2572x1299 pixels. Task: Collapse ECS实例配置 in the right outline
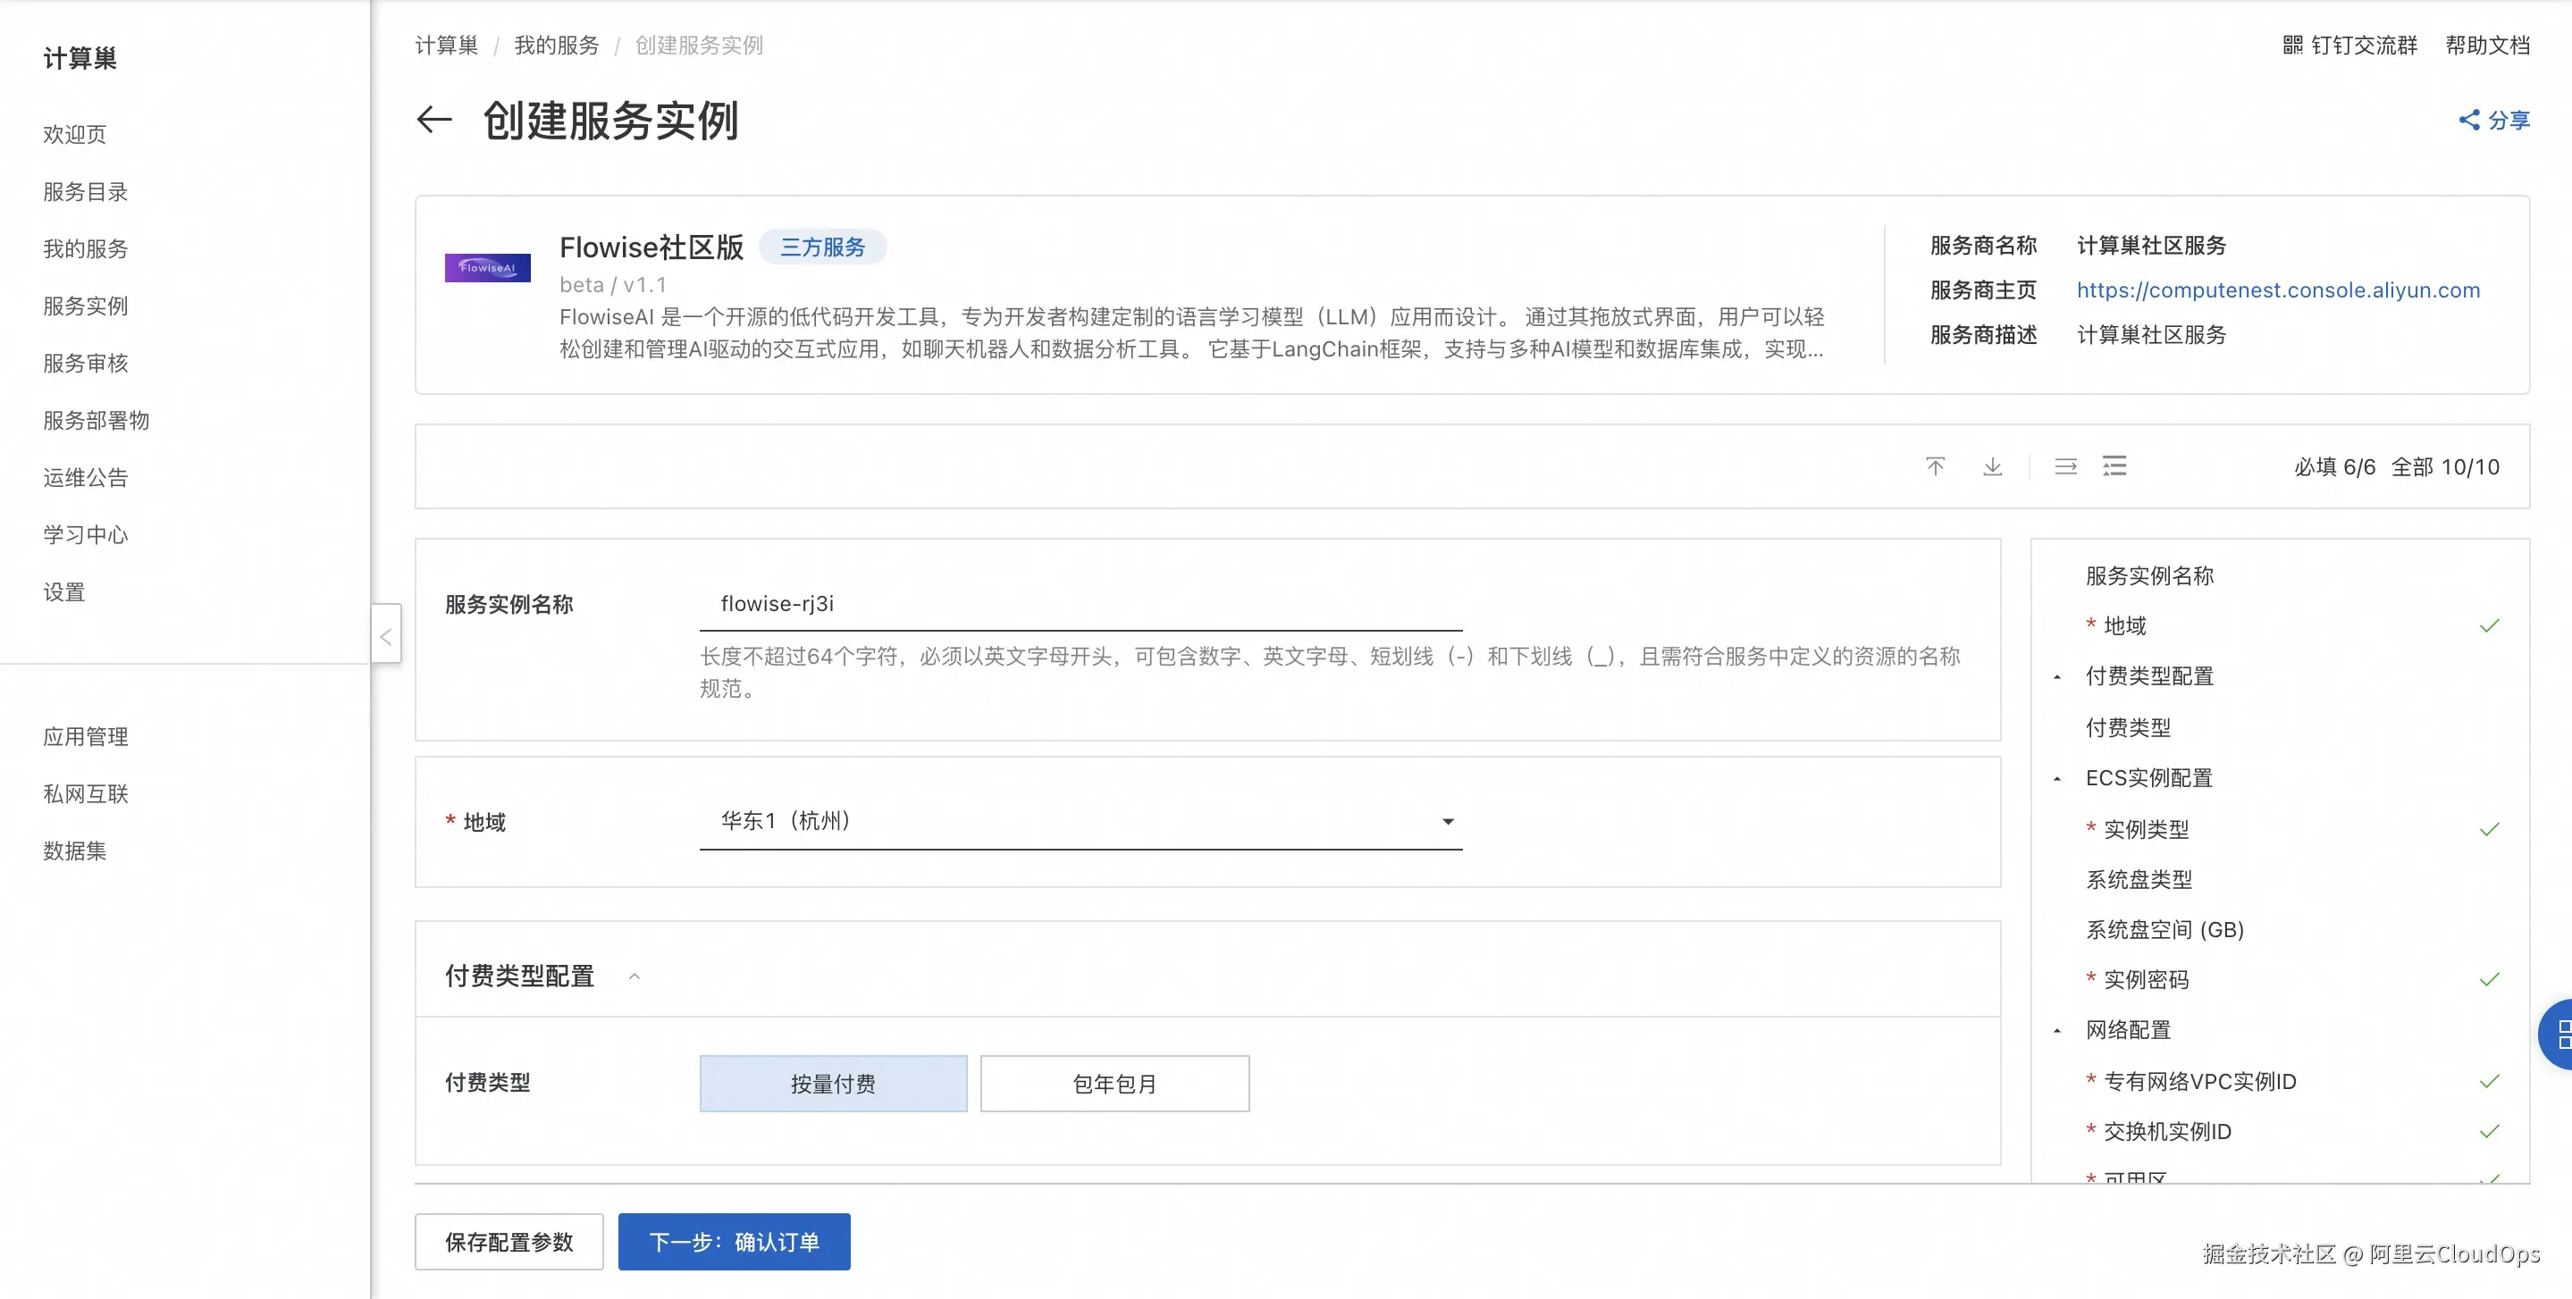(2057, 778)
